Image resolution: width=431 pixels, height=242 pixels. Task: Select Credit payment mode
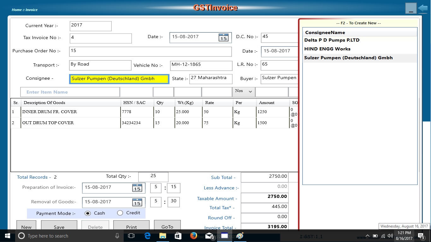pyautogui.click(x=120, y=213)
